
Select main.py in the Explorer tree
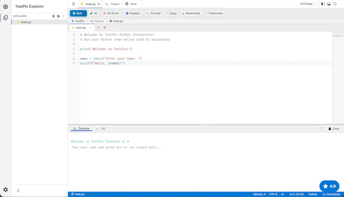40,22
